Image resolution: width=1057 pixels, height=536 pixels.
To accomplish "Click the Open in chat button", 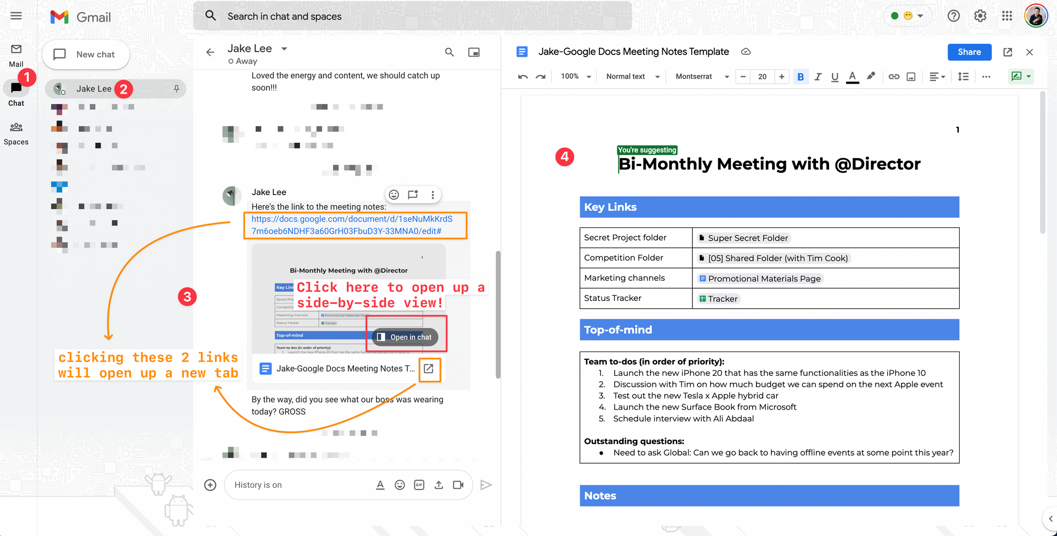I will pos(405,337).
